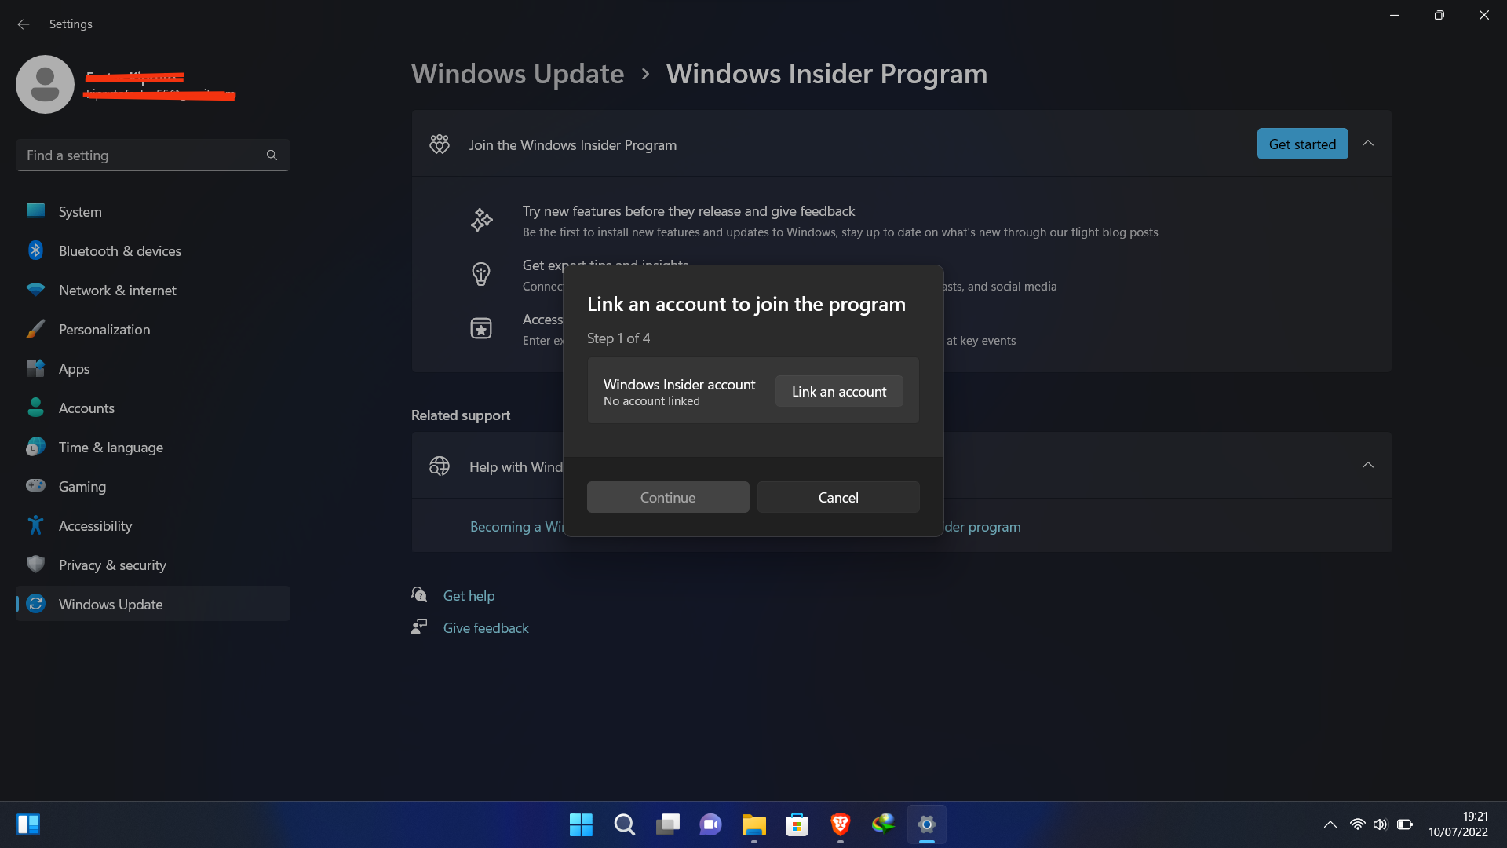Click the taskbar Search icon
This screenshot has width=1507, height=848.
click(624, 824)
